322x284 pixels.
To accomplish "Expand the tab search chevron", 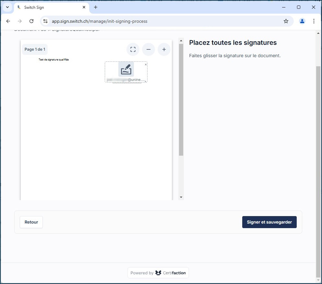I will pyautogui.click(x=7, y=7).
